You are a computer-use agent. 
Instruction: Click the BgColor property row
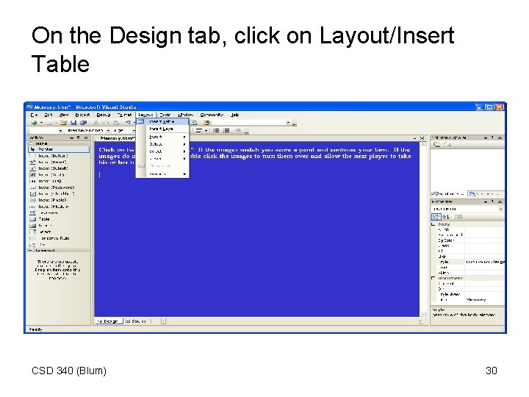(x=470, y=240)
